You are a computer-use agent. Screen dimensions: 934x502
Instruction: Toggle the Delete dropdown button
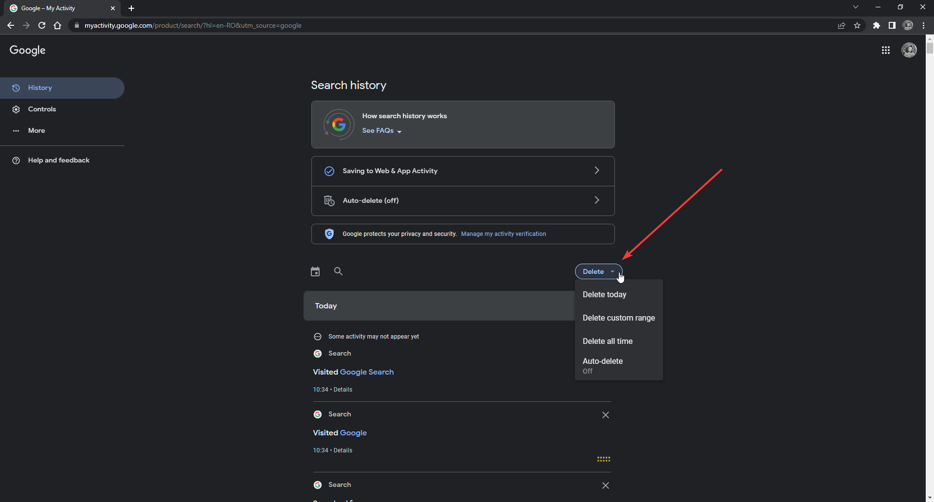point(598,271)
